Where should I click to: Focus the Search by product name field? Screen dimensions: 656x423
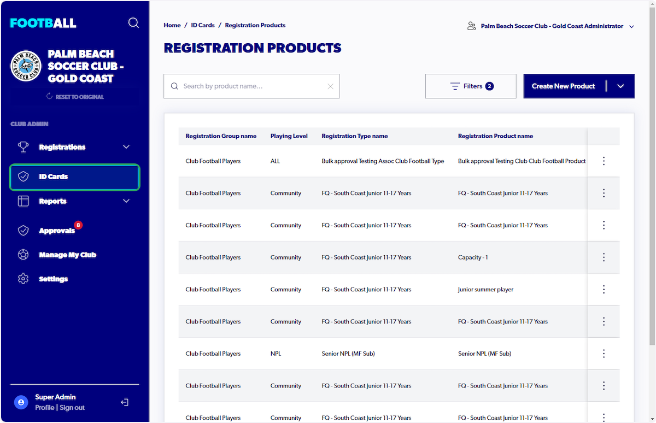[251, 86]
